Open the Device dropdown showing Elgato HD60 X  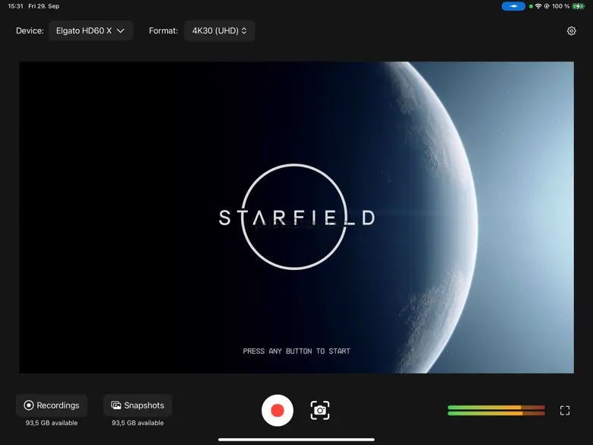(90, 31)
